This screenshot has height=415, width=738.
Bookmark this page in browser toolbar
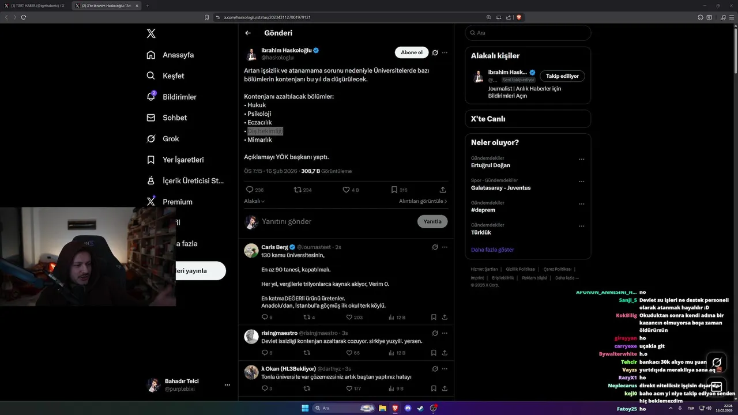(x=206, y=17)
